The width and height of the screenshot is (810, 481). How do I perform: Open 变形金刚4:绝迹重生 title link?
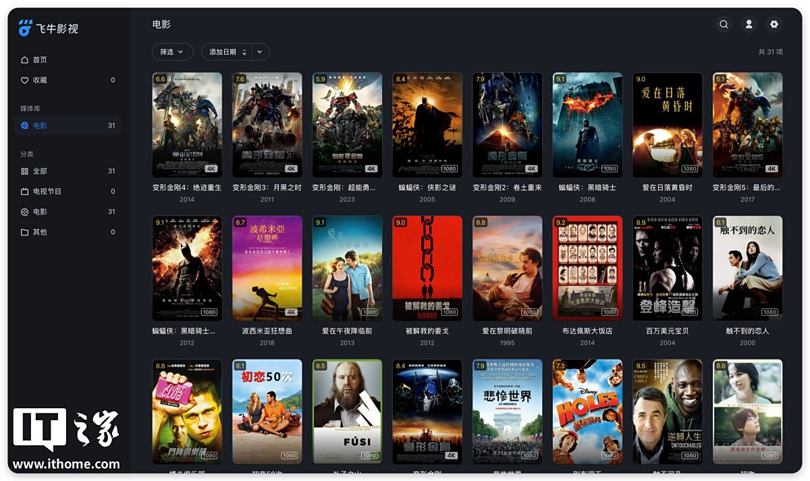click(x=187, y=188)
